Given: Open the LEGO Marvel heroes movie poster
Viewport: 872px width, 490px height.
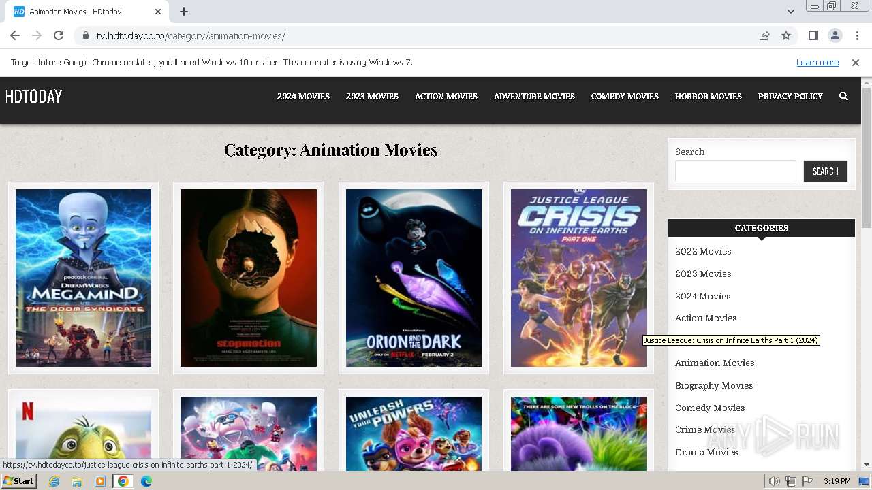Looking at the screenshot, I should click(x=249, y=434).
